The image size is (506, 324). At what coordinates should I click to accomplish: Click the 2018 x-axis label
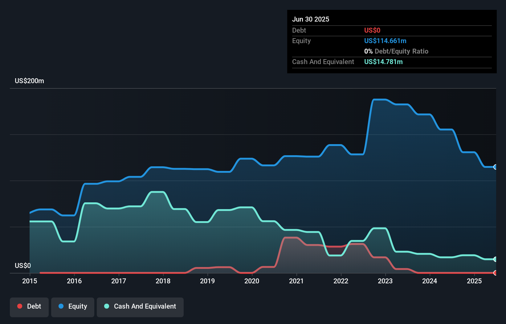(x=163, y=281)
